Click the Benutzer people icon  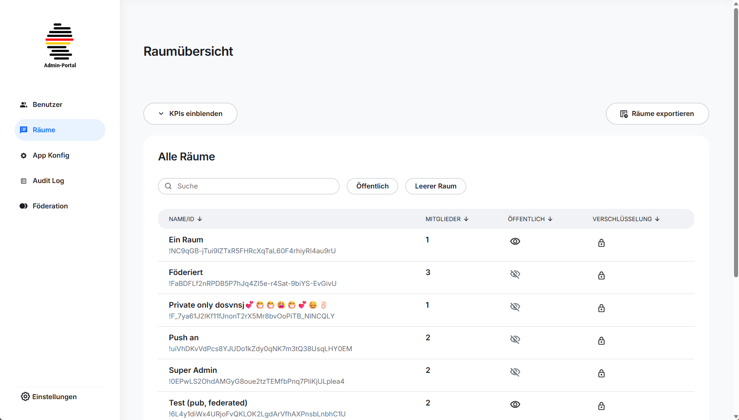[24, 105]
